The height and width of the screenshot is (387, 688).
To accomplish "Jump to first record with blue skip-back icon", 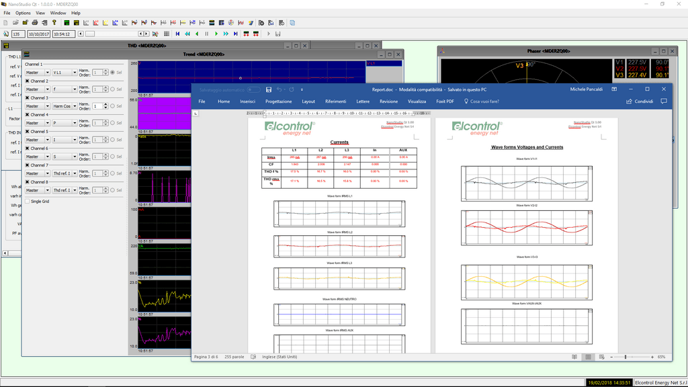I will pos(177,34).
